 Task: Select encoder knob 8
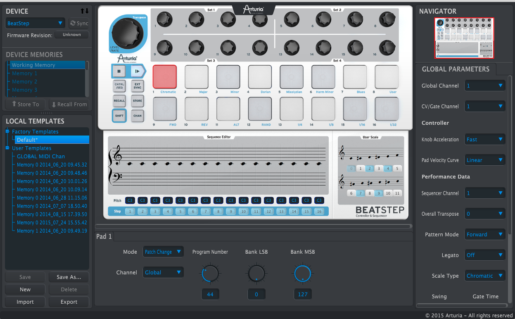pos(387,19)
